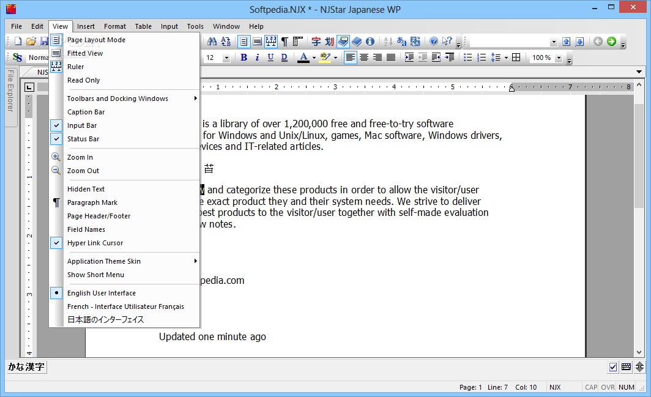Click the What's This help cursor icon
Viewport: 651px width, 397px height.
tap(447, 41)
